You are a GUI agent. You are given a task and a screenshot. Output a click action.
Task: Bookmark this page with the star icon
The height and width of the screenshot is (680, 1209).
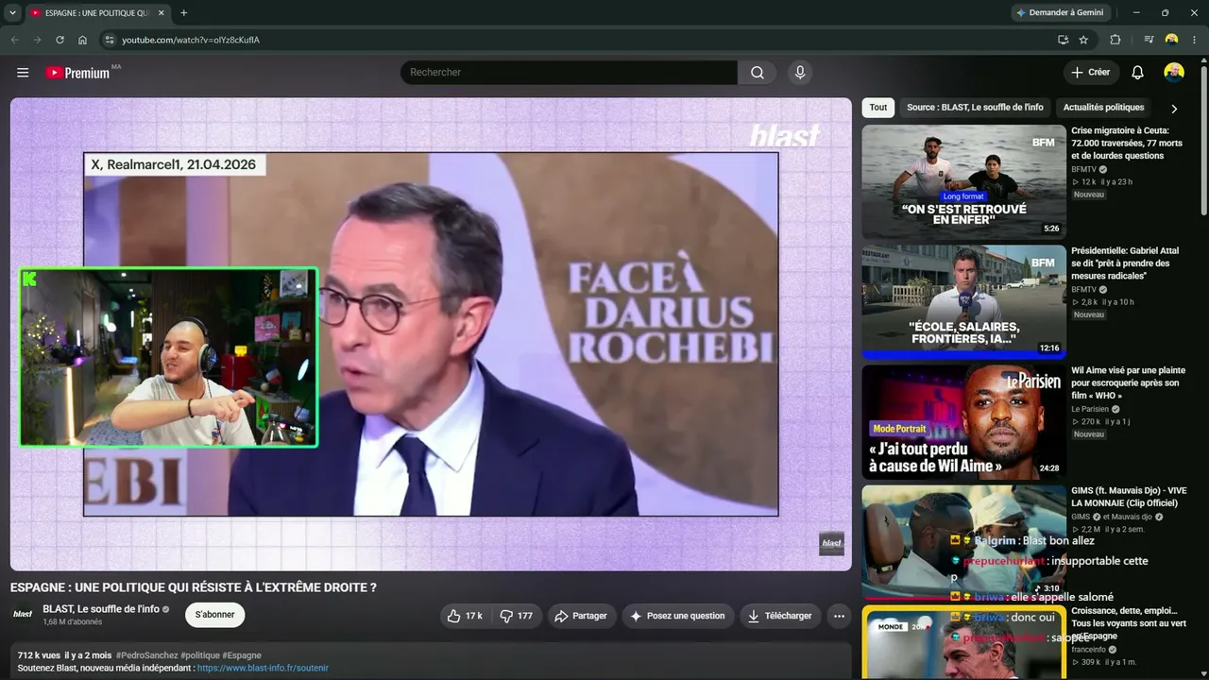[1083, 40]
